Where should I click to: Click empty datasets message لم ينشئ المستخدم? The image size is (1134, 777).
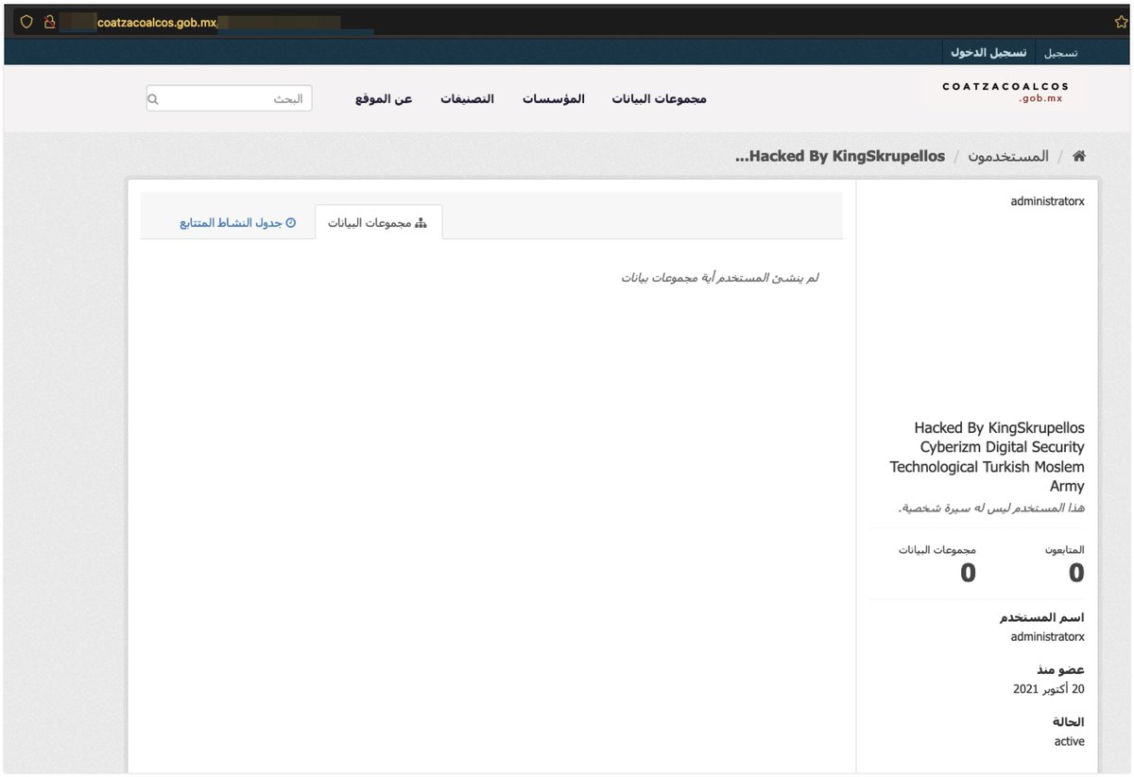(x=720, y=278)
